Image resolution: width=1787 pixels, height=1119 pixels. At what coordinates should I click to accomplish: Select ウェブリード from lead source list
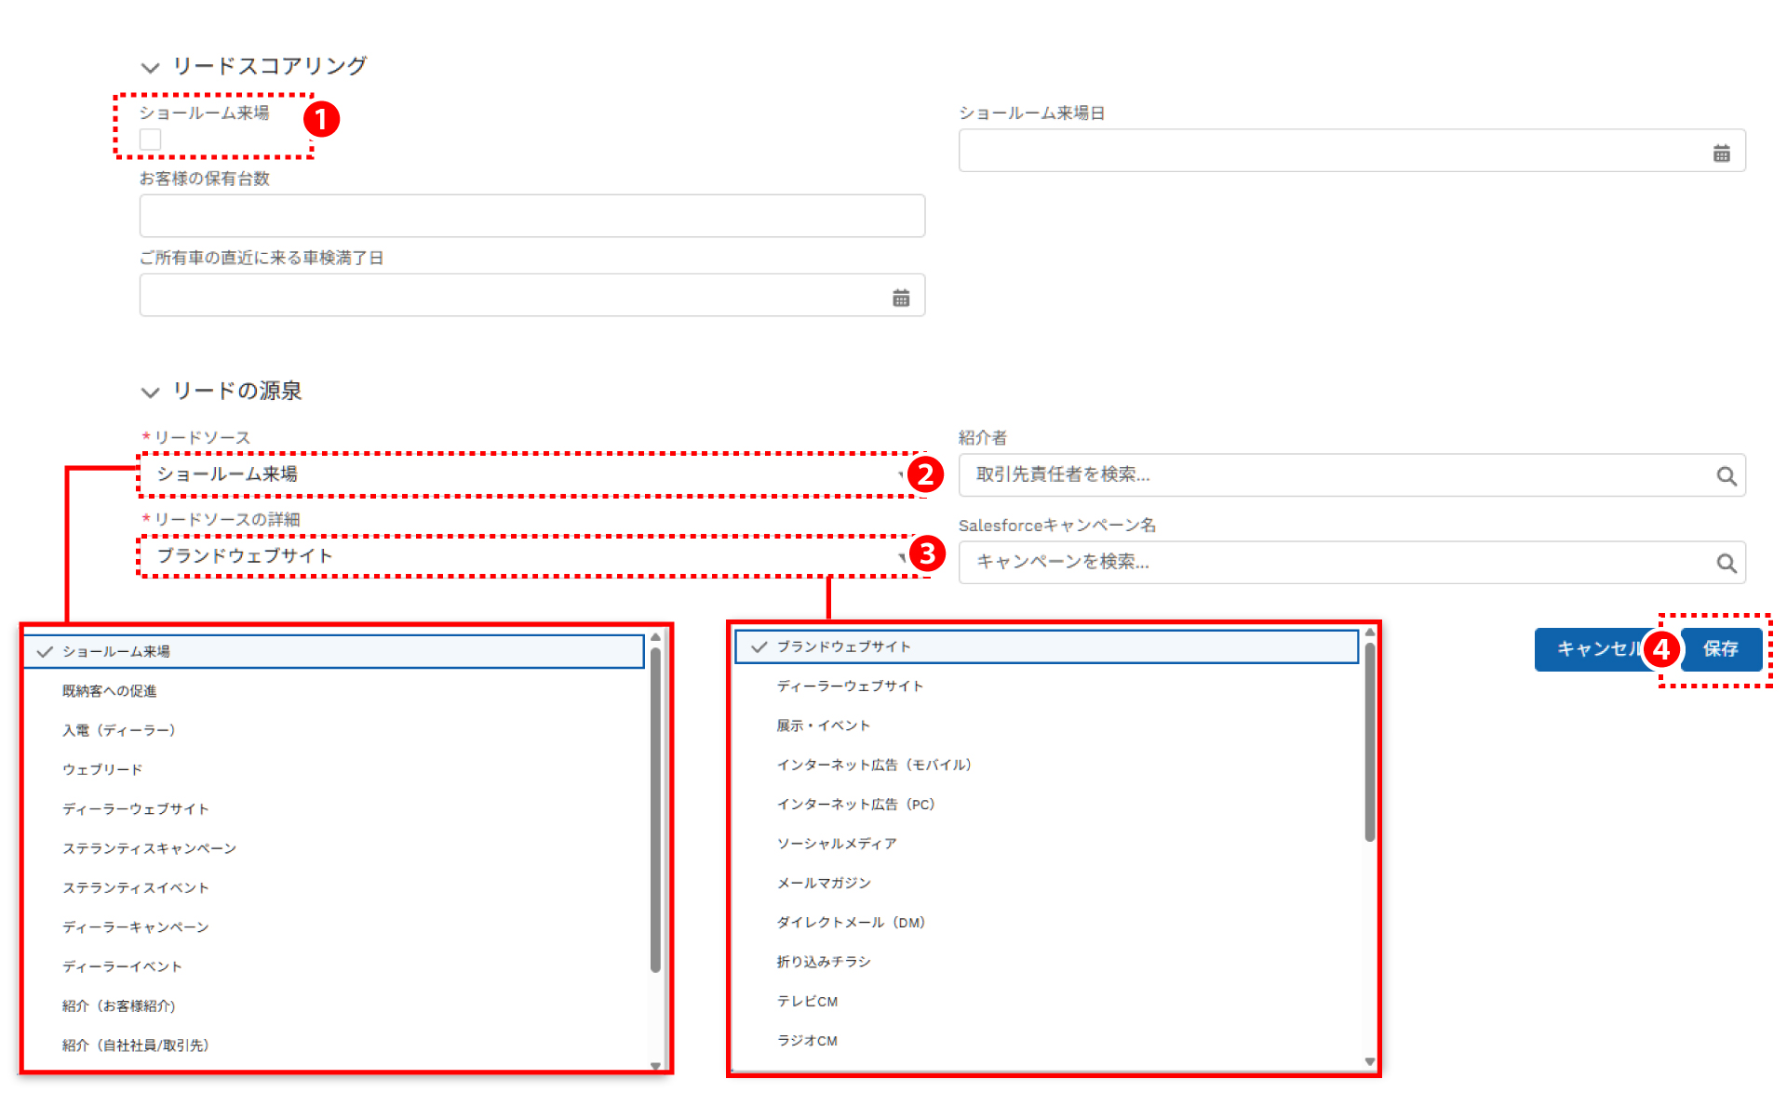[102, 769]
